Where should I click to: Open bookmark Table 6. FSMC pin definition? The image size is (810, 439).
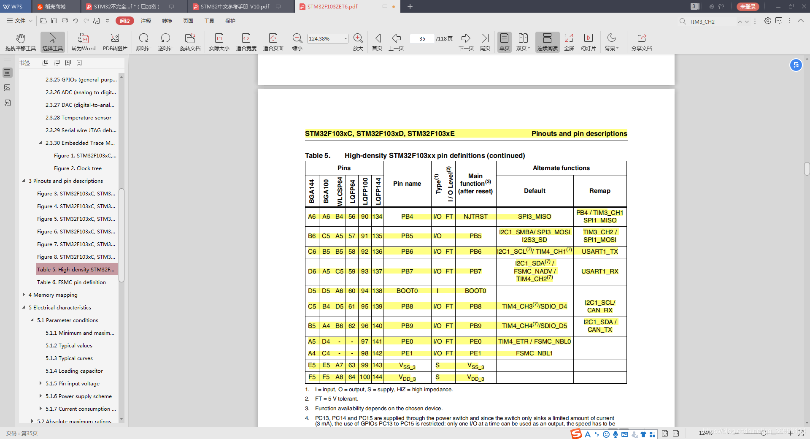(71, 282)
